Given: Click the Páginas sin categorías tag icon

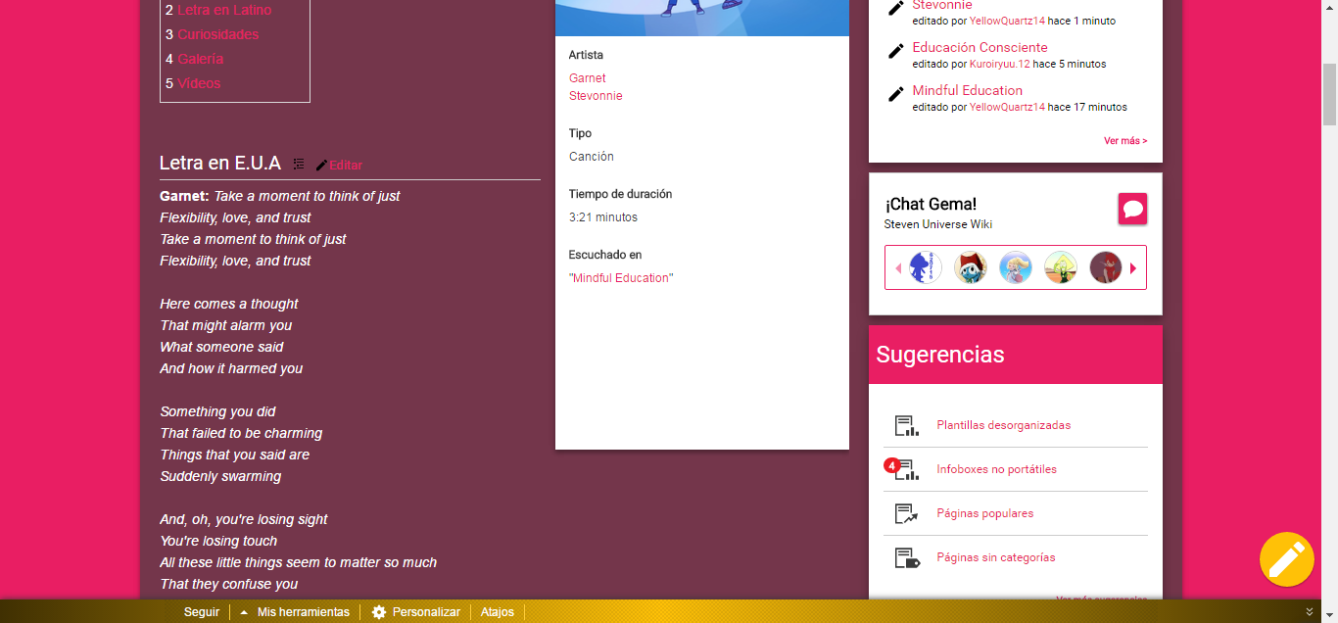Looking at the screenshot, I should click(x=906, y=557).
